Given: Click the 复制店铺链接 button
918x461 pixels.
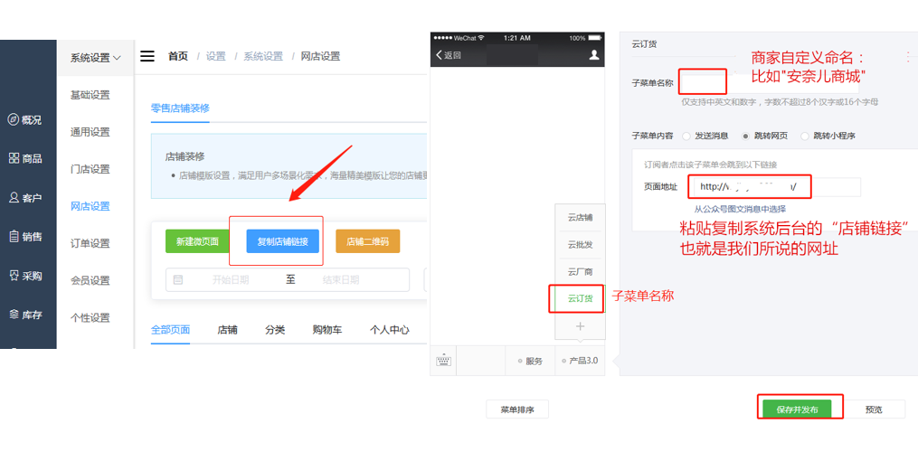Looking at the screenshot, I should [283, 241].
